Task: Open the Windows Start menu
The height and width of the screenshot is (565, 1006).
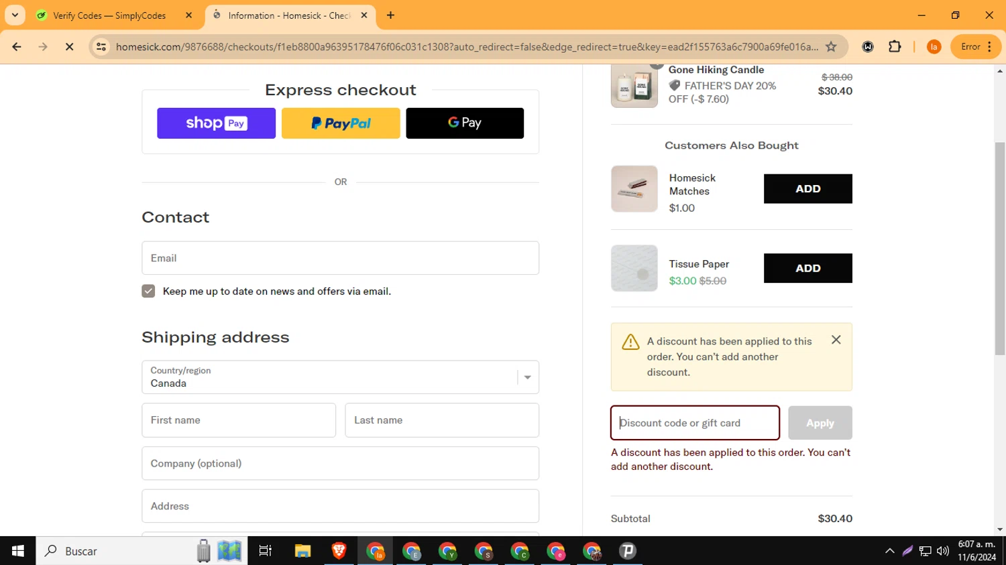Action: 18,551
